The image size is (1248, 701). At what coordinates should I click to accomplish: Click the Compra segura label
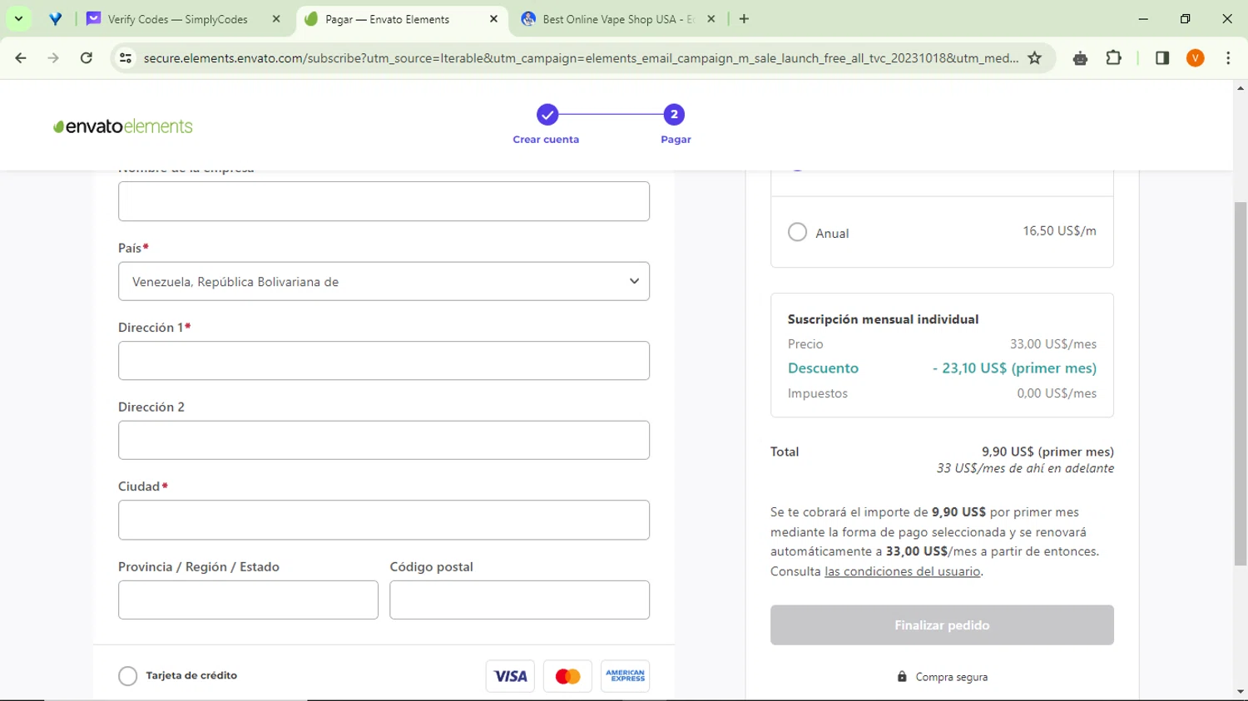tap(952, 677)
